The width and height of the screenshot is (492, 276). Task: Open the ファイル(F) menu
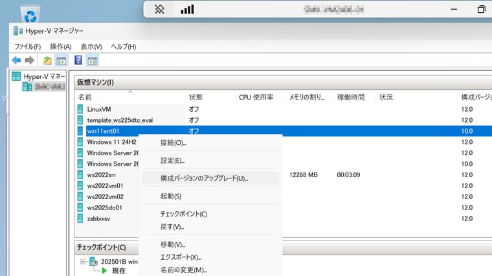pos(28,47)
